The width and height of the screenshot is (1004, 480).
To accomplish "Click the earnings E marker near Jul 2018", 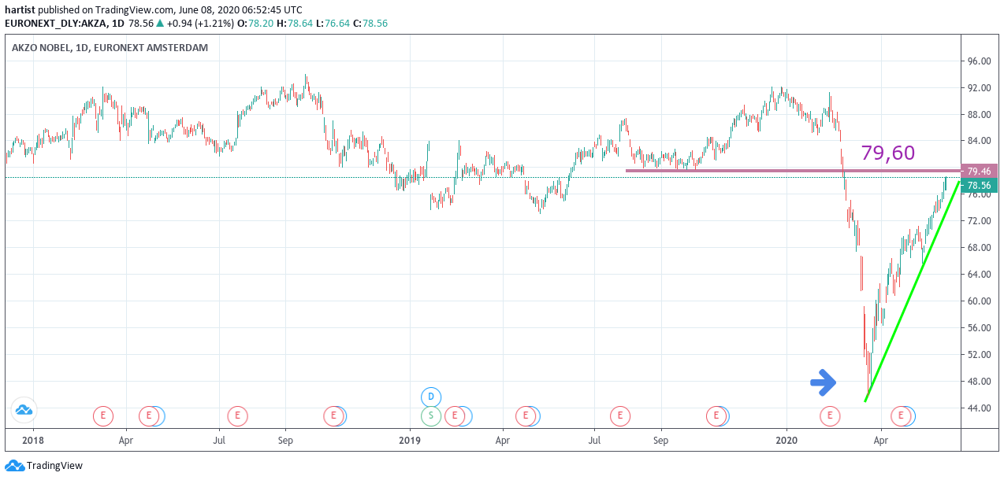I will (x=237, y=415).
